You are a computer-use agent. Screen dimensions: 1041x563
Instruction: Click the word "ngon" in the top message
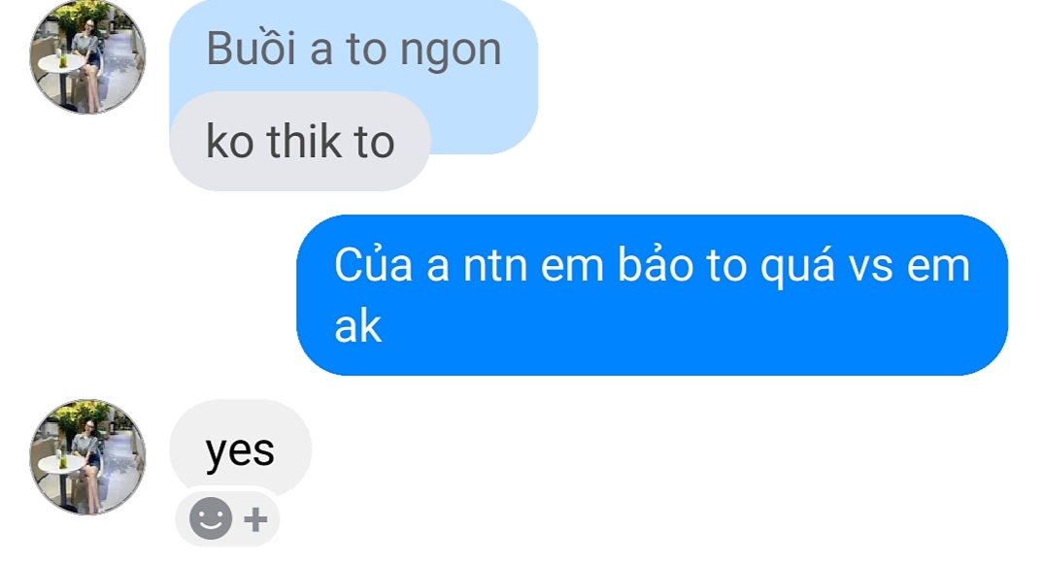tap(451, 51)
